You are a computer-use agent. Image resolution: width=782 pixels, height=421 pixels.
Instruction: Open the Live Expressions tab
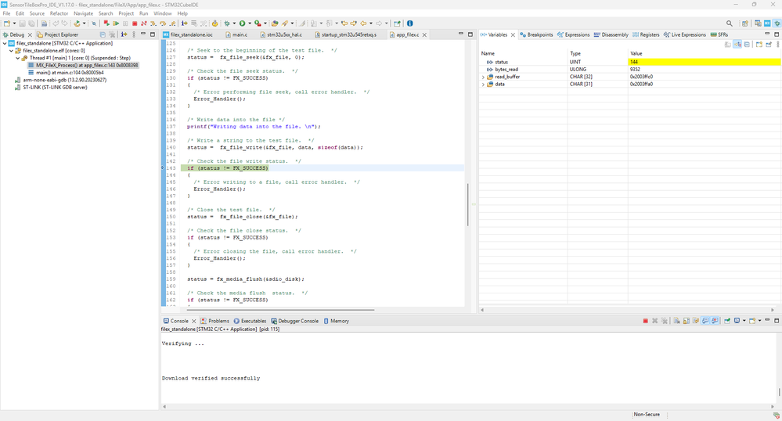[x=685, y=35]
